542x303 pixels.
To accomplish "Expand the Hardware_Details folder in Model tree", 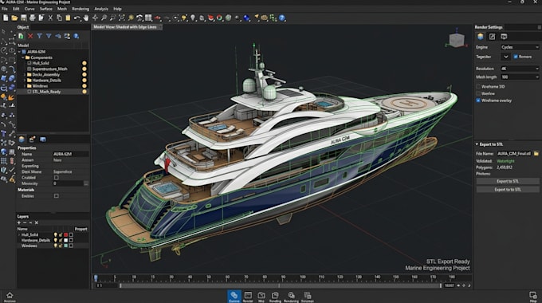I will 25,81.
